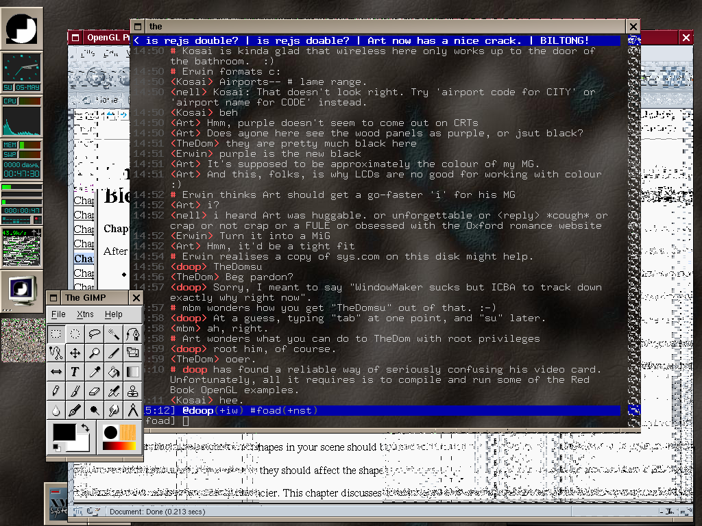Open the File menu in The GIMP
This screenshot has height=526, width=702.
[x=58, y=314]
